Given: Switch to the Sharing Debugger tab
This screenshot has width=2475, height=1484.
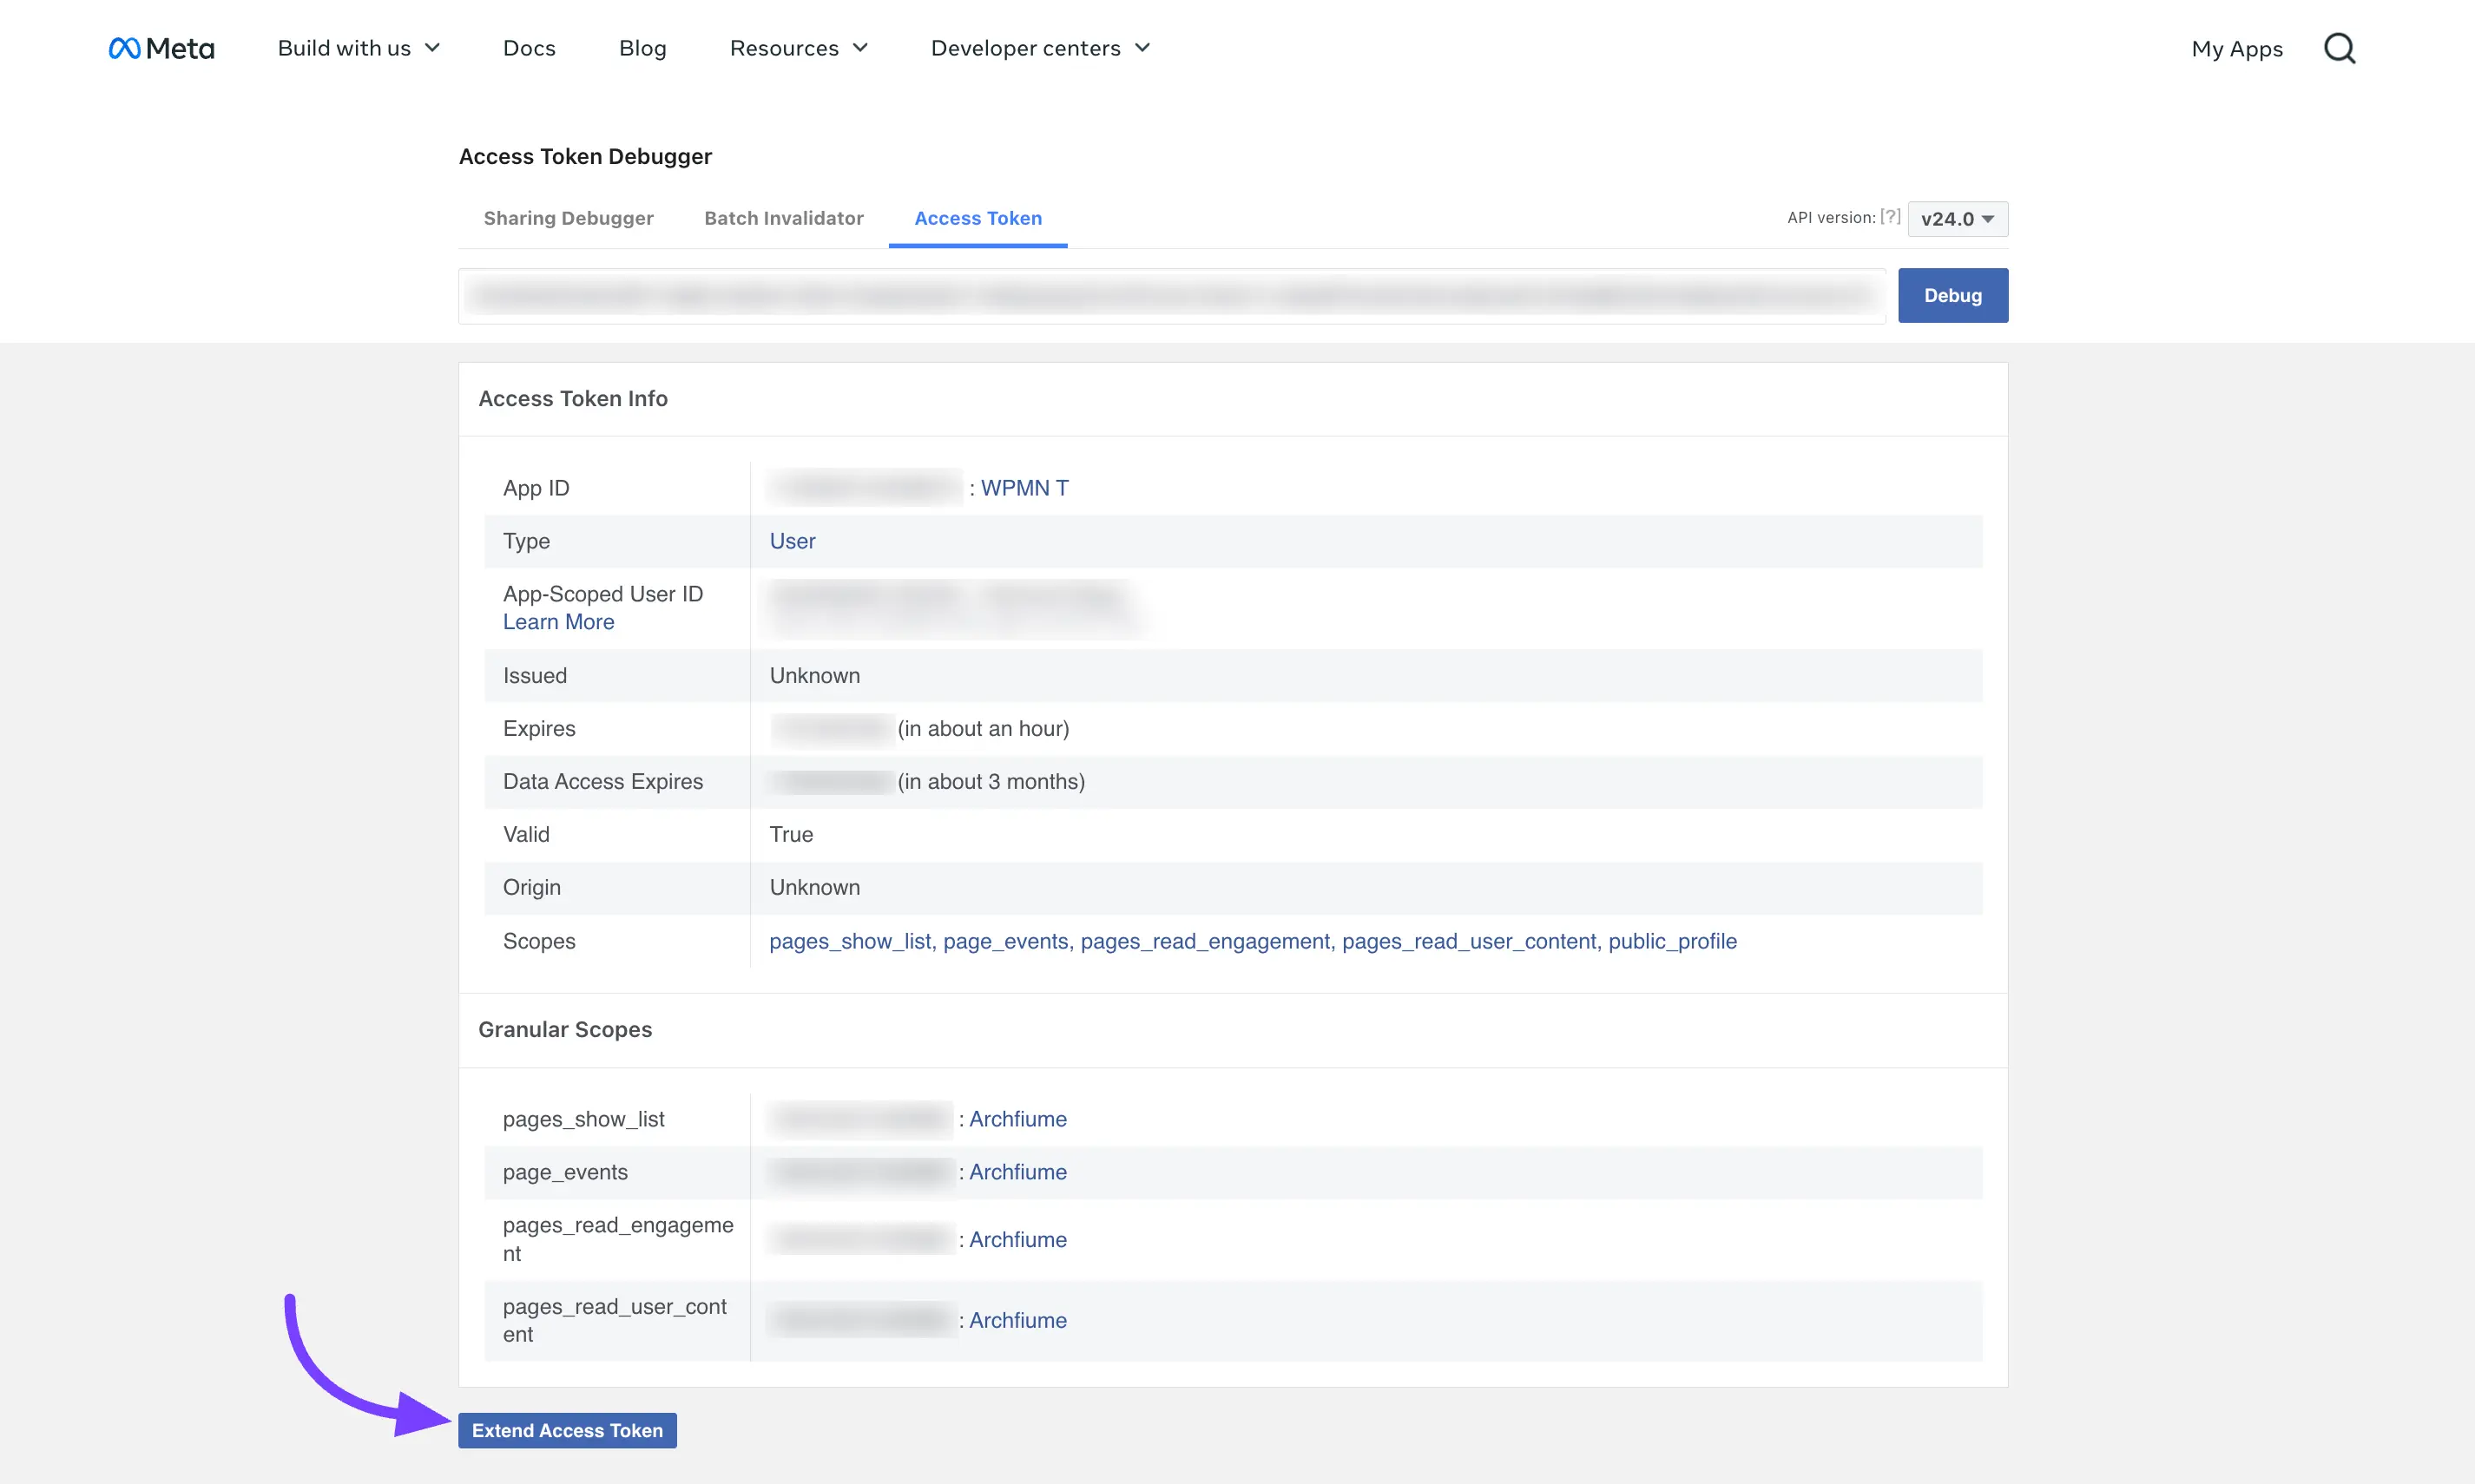Looking at the screenshot, I should tap(568, 218).
